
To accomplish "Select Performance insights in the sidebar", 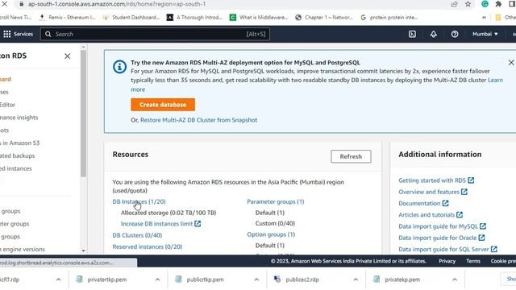I will click(19, 118).
